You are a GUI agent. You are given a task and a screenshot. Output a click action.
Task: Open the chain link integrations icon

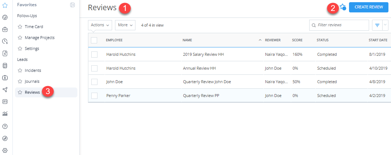pos(5,138)
